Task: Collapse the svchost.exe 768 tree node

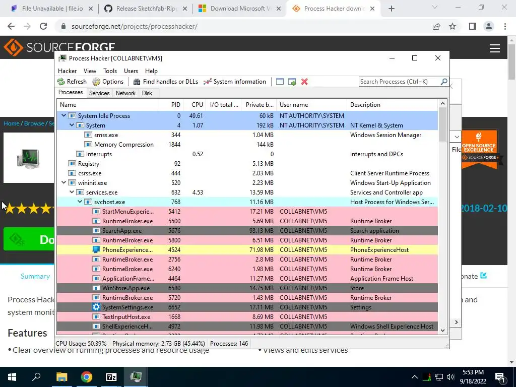Action: 80,202
